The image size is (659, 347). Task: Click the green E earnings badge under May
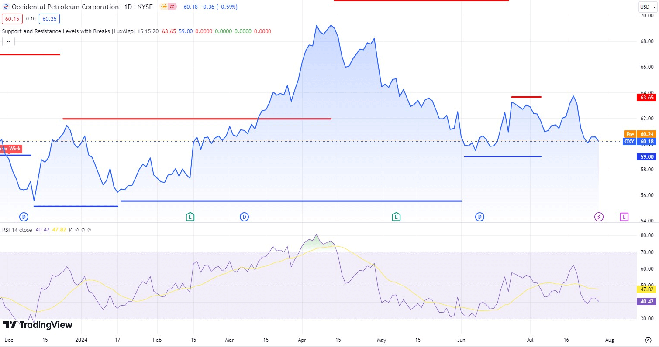tap(397, 217)
